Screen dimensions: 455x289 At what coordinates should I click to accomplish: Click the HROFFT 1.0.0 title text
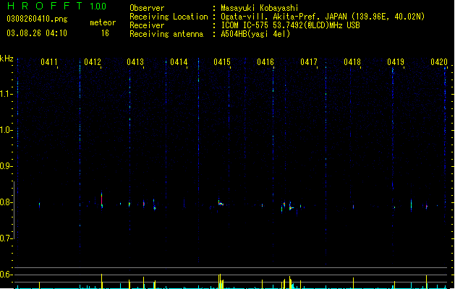click(57, 6)
